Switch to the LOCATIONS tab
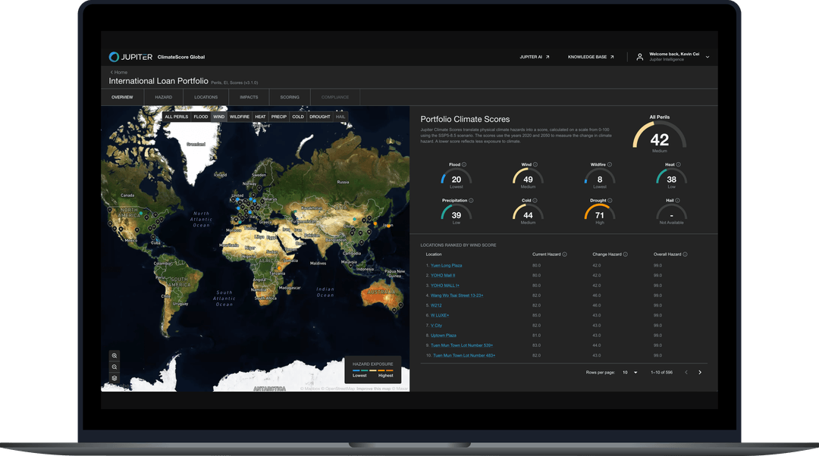 tap(205, 97)
